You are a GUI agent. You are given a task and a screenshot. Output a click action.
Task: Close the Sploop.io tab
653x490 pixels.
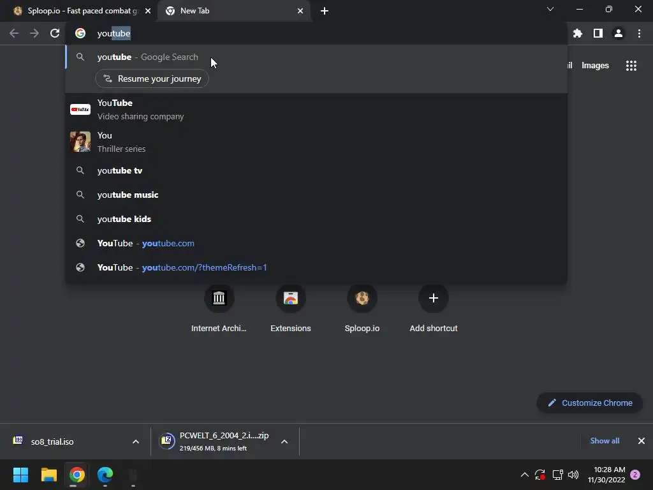pos(148,11)
